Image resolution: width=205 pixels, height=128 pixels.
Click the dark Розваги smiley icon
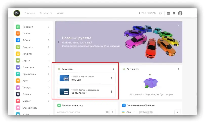pyautogui.click(x=18, y=94)
